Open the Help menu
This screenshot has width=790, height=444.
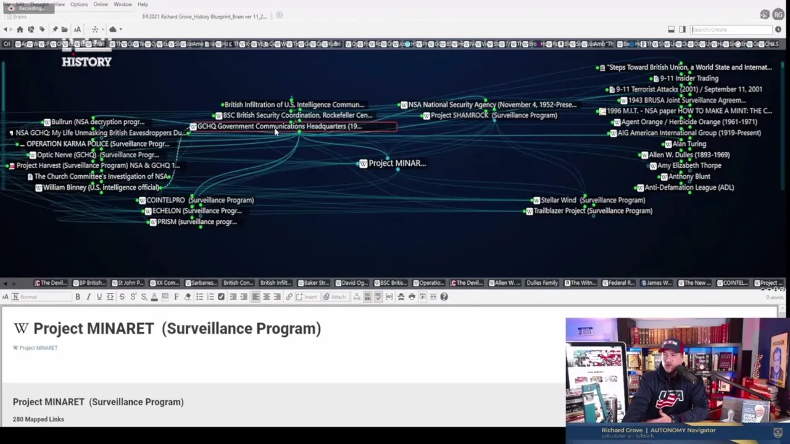click(143, 4)
